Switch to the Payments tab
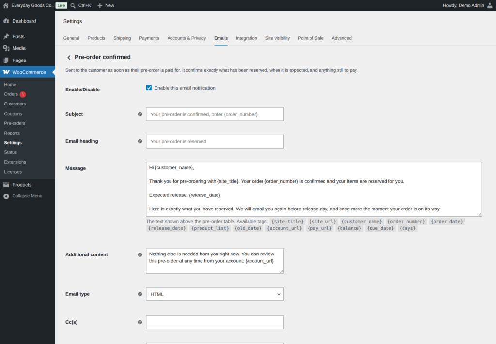The height and width of the screenshot is (344, 496). coord(149,38)
